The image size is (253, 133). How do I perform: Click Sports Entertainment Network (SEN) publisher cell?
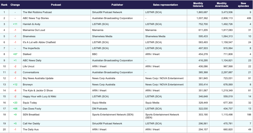point(113,115)
